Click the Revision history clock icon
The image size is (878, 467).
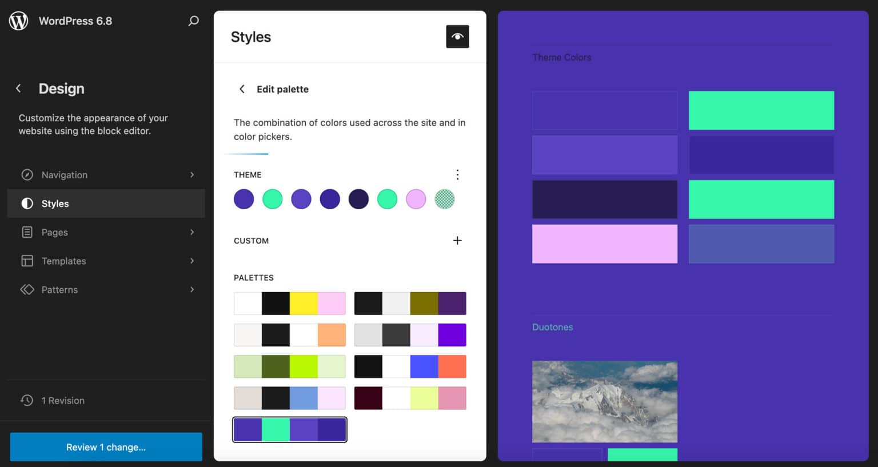(27, 401)
